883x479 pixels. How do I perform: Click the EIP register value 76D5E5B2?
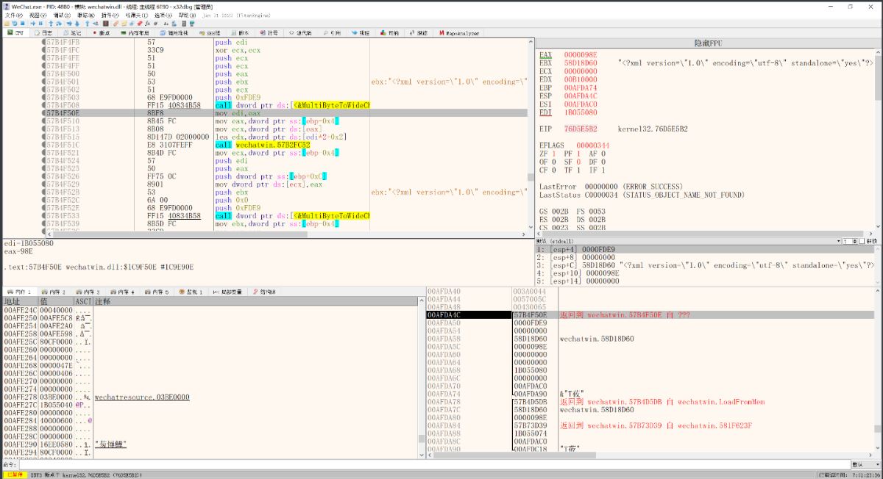pyautogui.click(x=581, y=129)
